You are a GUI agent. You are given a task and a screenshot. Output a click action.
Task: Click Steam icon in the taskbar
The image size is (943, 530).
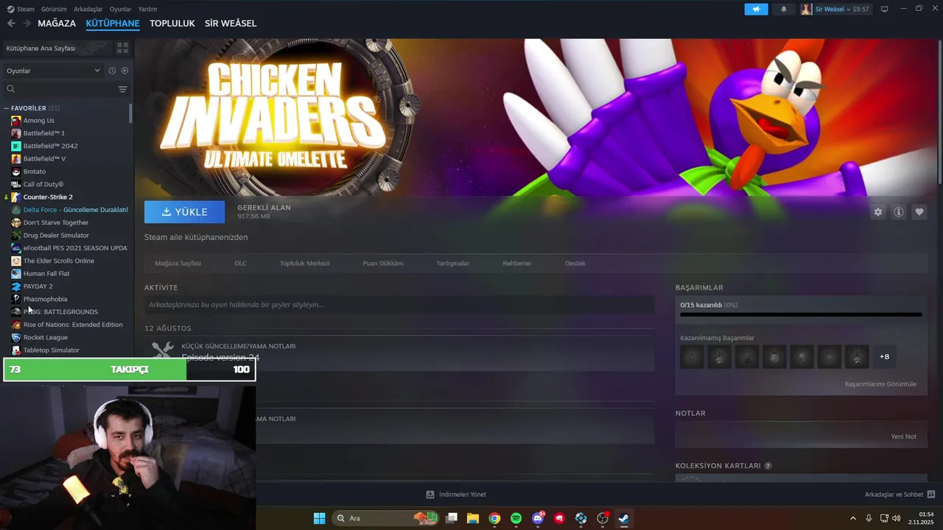623,518
